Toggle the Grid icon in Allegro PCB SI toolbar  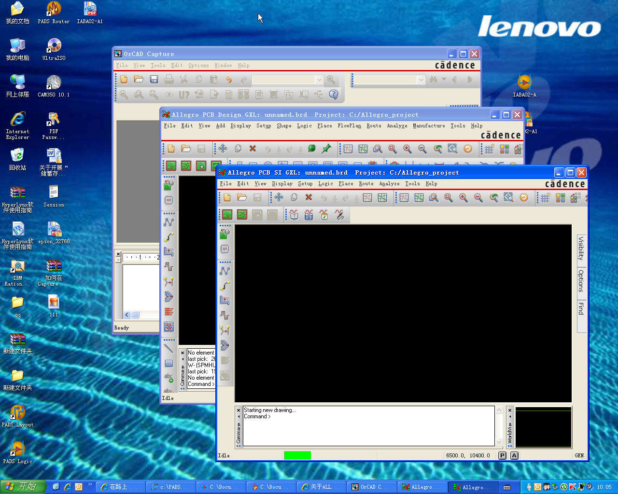(545, 197)
